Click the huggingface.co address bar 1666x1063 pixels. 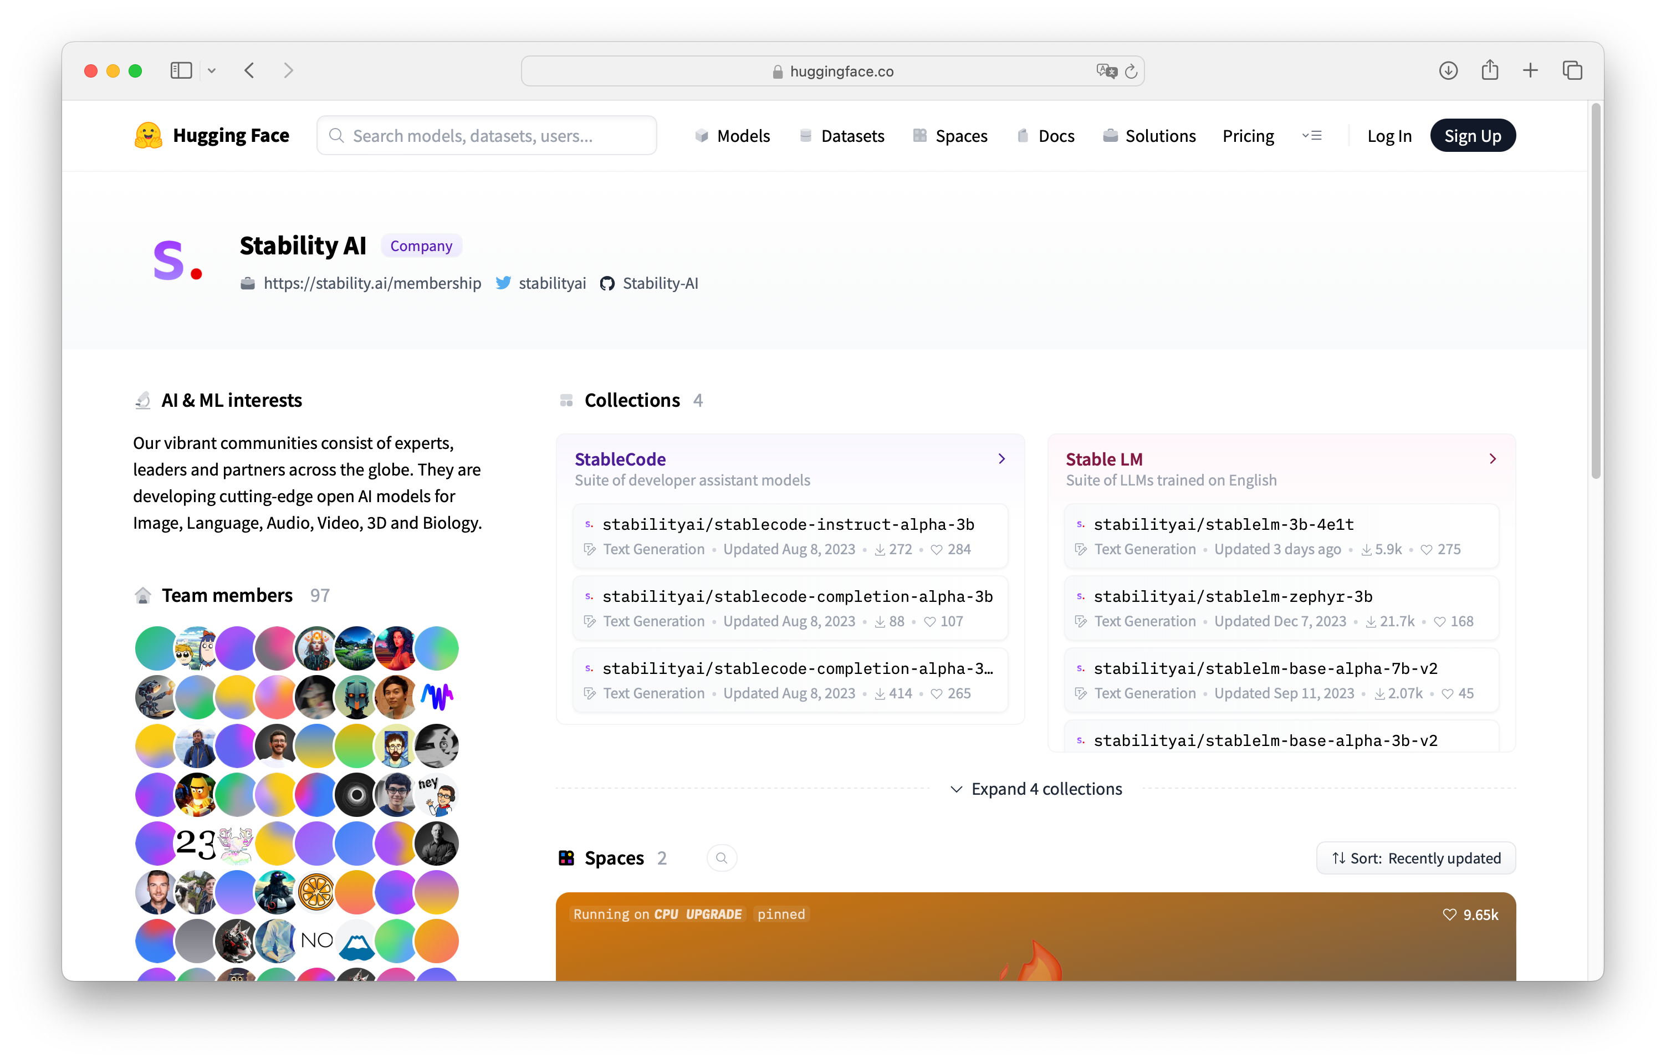[832, 71]
